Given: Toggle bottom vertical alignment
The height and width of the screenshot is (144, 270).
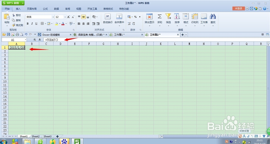Looking at the screenshot, I should 88,17.
